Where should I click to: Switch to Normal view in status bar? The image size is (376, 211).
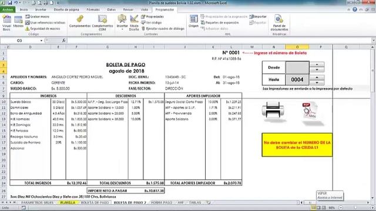(314, 208)
